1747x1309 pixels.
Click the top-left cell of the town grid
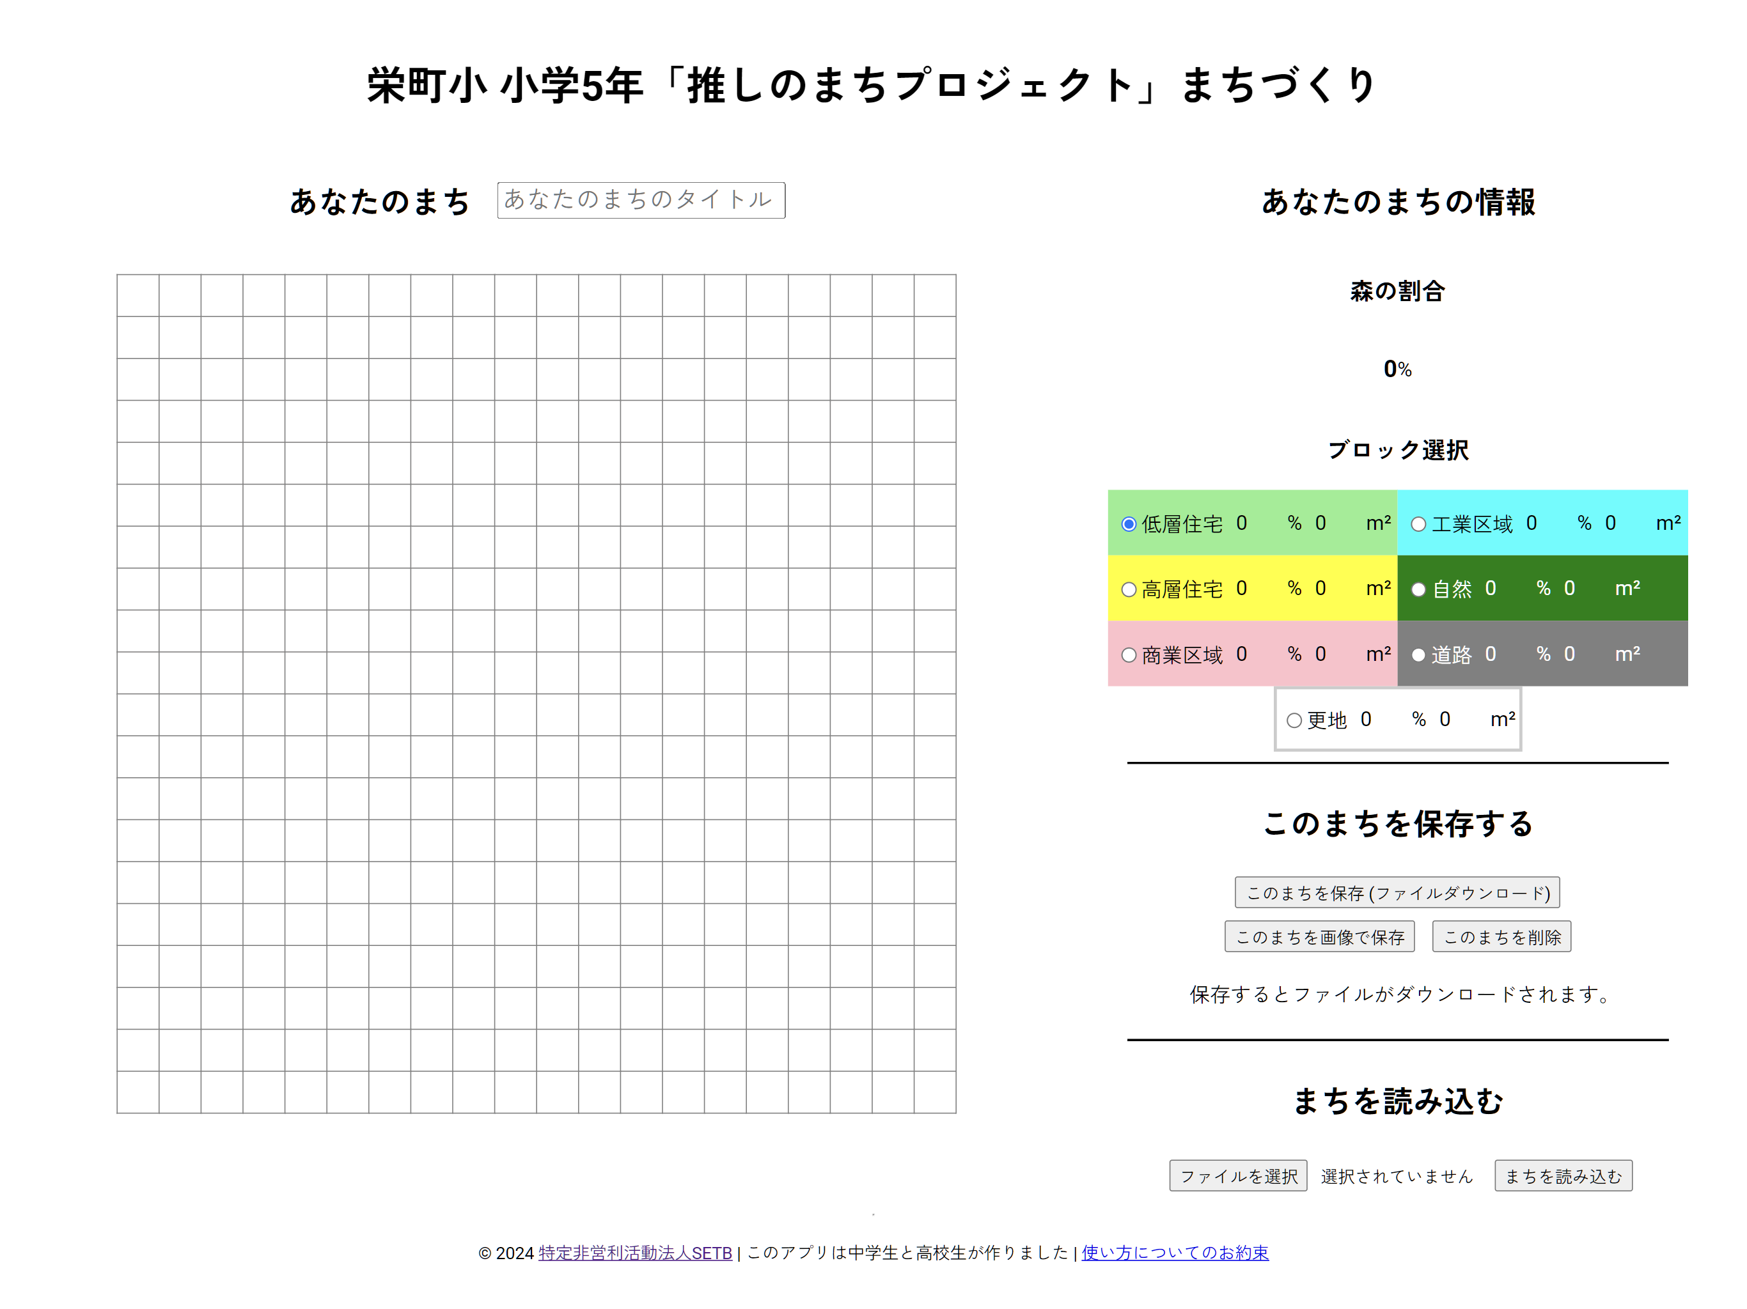[138, 296]
